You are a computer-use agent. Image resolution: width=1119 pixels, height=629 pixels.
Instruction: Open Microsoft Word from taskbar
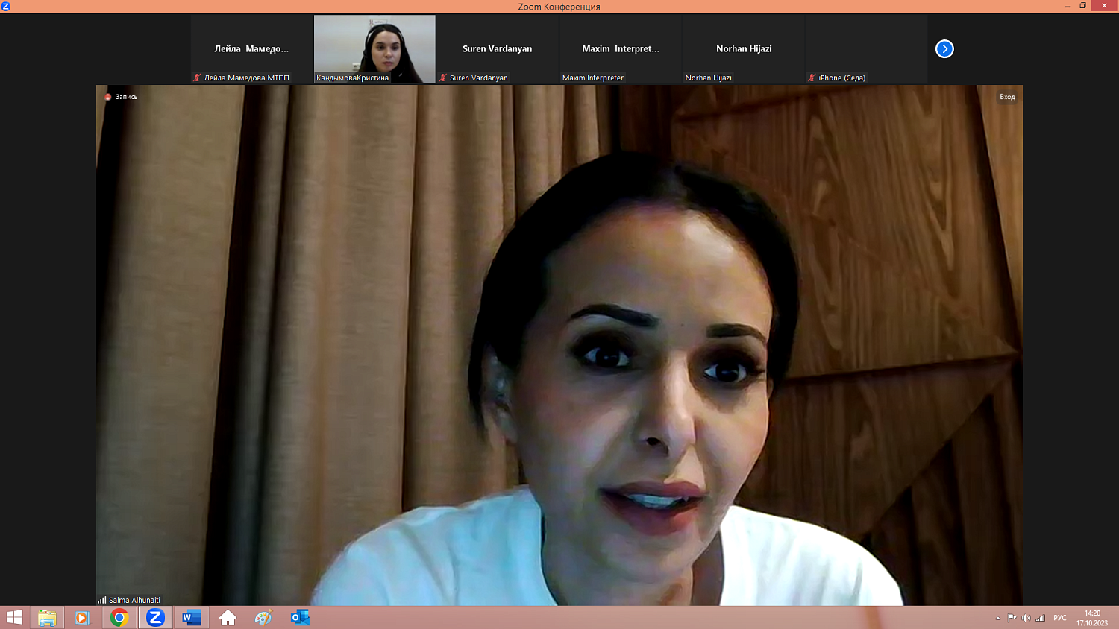pos(191,618)
